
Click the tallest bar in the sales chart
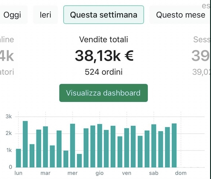click(25, 144)
